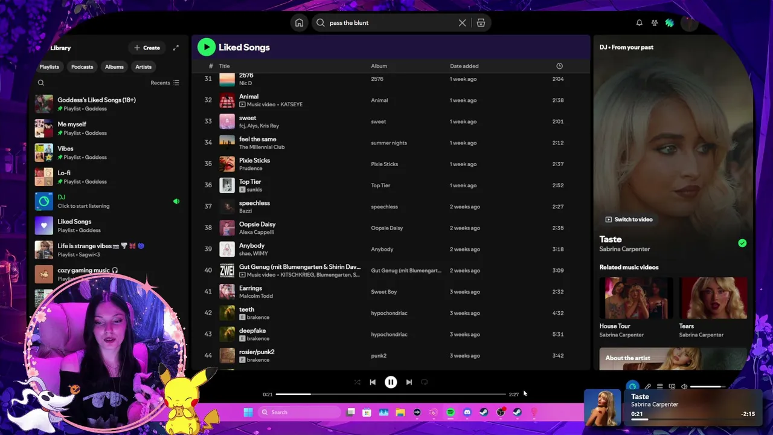Viewport: 773px width, 435px height.
Task: Expand Your Library with the arrows icon
Action: pos(176,48)
